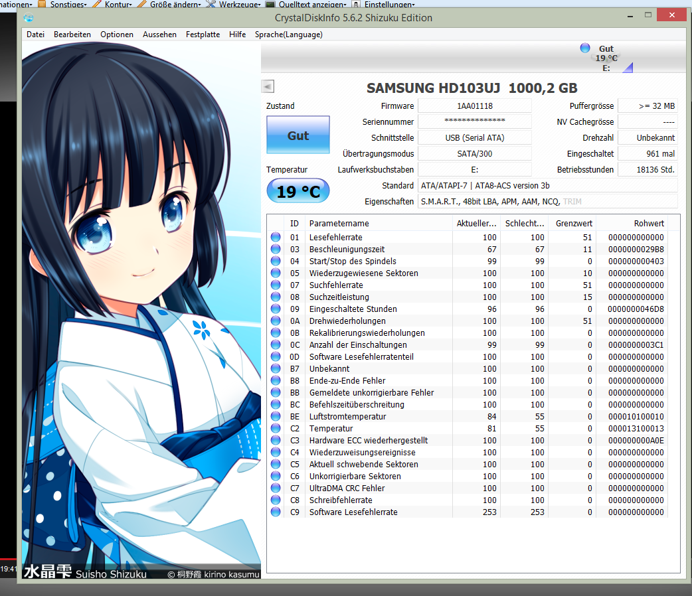Click status icon for Unkorrigierbare Sektoren row
Image resolution: width=692 pixels, height=596 pixels.
click(x=276, y=476)
